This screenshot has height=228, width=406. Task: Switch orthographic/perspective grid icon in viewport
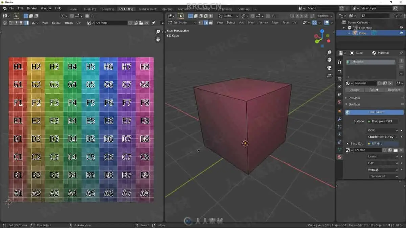tap(329, 76)
